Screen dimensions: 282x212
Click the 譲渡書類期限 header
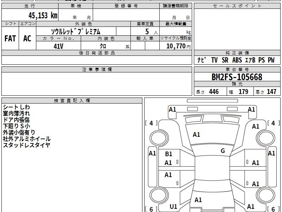tap(176, 6)
